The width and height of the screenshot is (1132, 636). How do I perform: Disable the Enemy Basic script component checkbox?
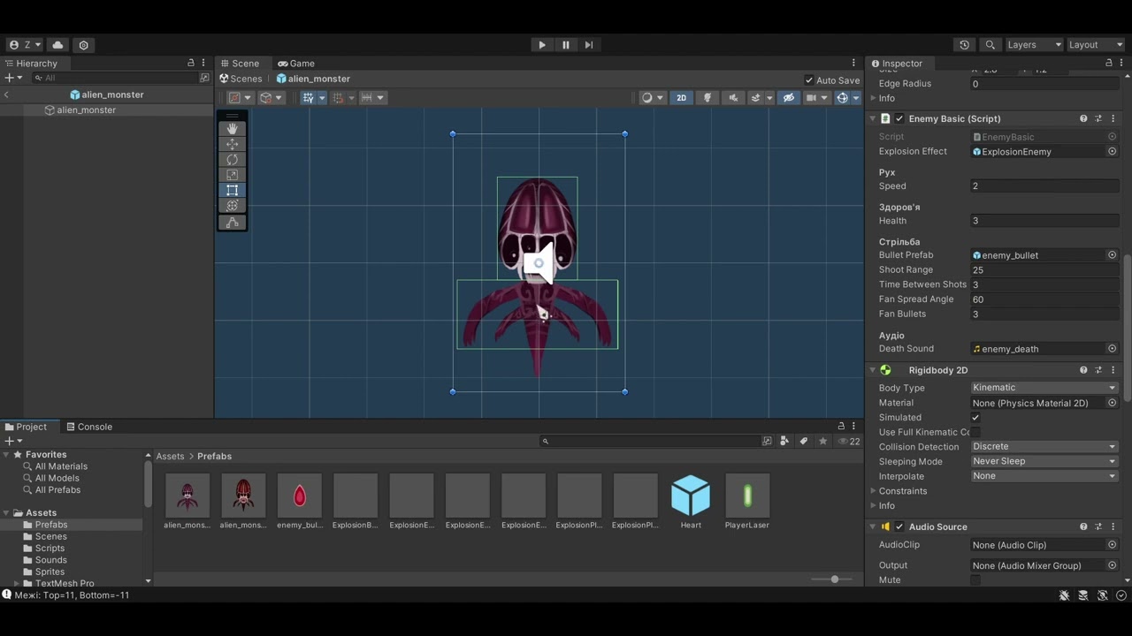[899, 118]
